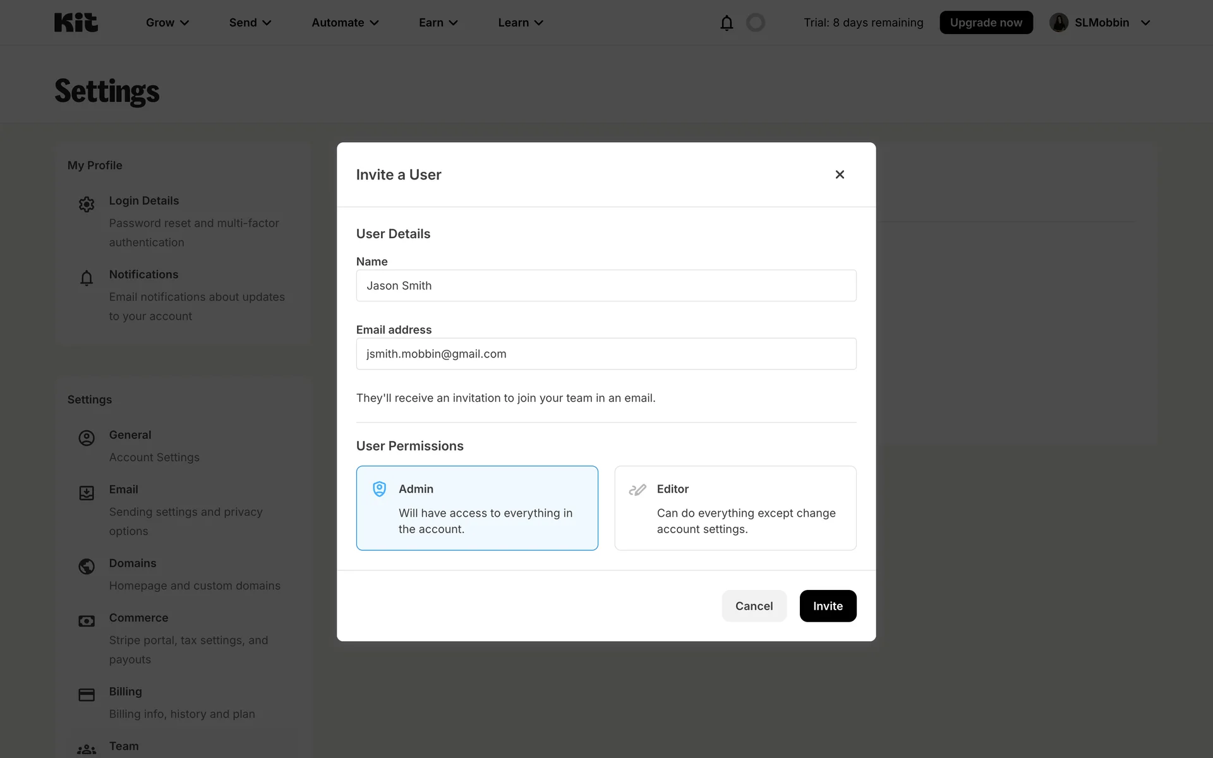Select the Admin permission option
Viewport: 1213px width, 758px height.
[477, 508]
